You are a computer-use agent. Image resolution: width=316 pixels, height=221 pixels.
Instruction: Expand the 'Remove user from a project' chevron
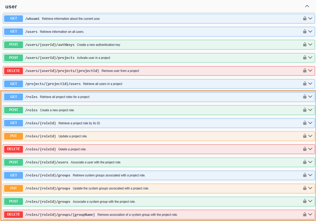coord(310,71)
